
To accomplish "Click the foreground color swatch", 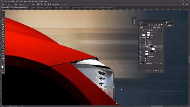I will click(x=2, y=67).
